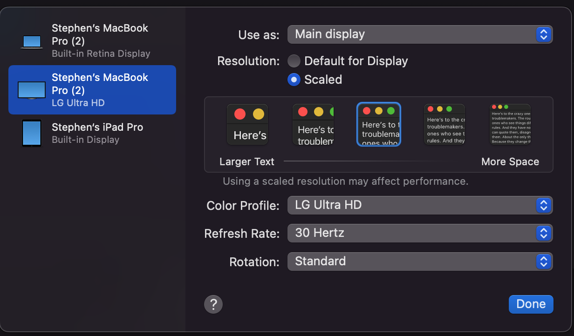Select the Scaled resolution radio button
Screen dimensions: 574x336
pyautogui.click(x=294, y=79)
